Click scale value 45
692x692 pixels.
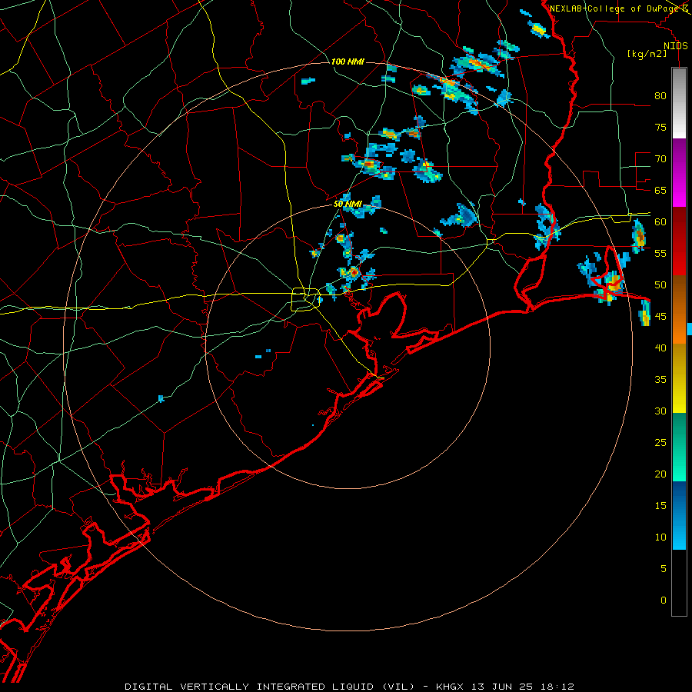click(660, 317)
